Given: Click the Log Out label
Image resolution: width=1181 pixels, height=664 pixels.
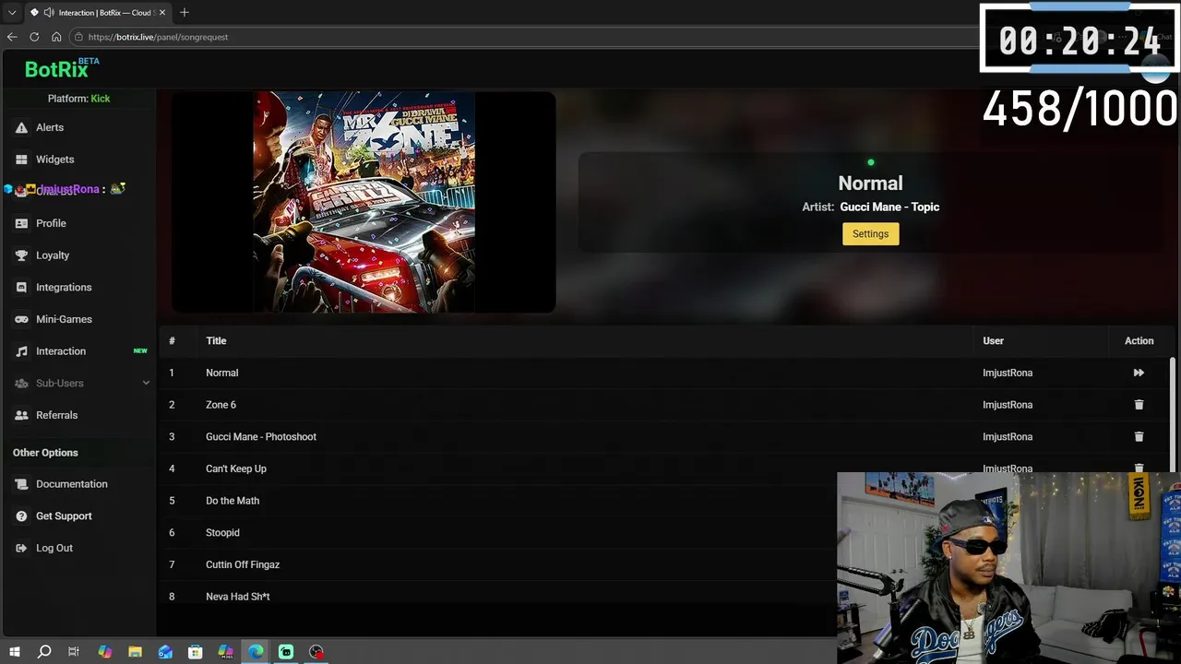Looking at the screenshot, I should click(54, 548).
